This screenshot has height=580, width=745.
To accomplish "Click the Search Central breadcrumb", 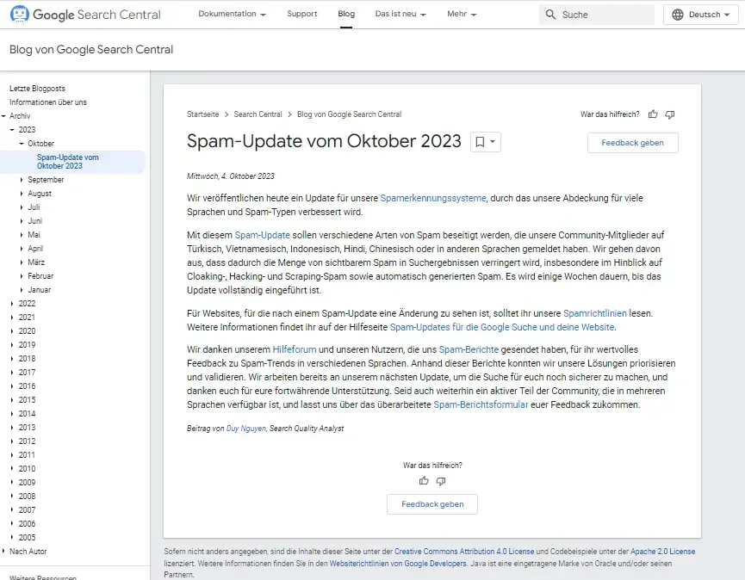I will click(x=258, y=114).
